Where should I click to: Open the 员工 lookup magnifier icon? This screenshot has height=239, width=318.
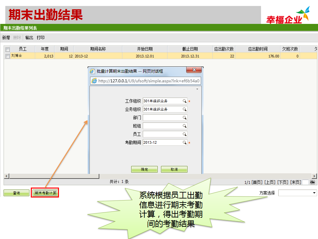pyautogui.click(x=185, y=134)
